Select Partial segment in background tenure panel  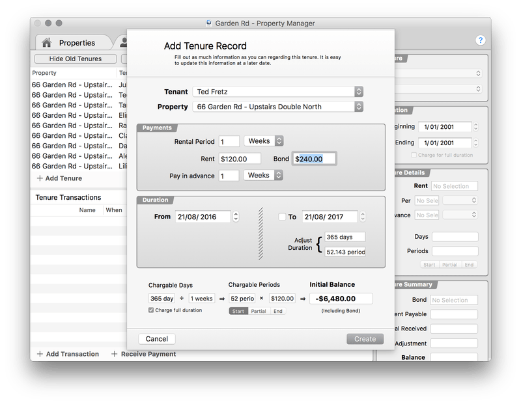pyautogui.click(x=449, y=265)
